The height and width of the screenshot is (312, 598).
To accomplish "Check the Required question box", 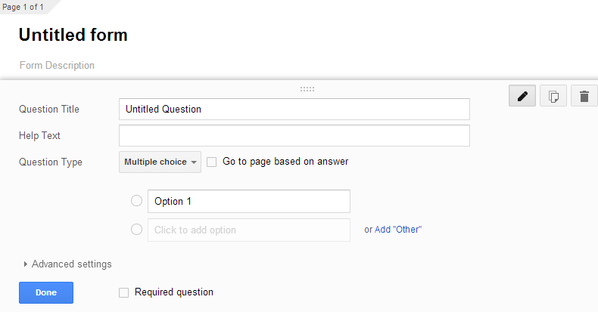I will 124,292.
